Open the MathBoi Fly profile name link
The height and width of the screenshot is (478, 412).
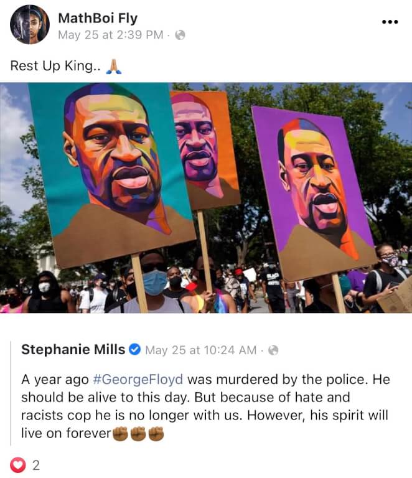[98, 18]
